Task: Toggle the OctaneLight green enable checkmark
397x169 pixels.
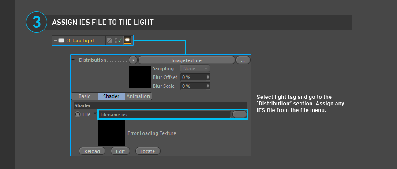Action: pyautogui.click(x=120, y=40)
